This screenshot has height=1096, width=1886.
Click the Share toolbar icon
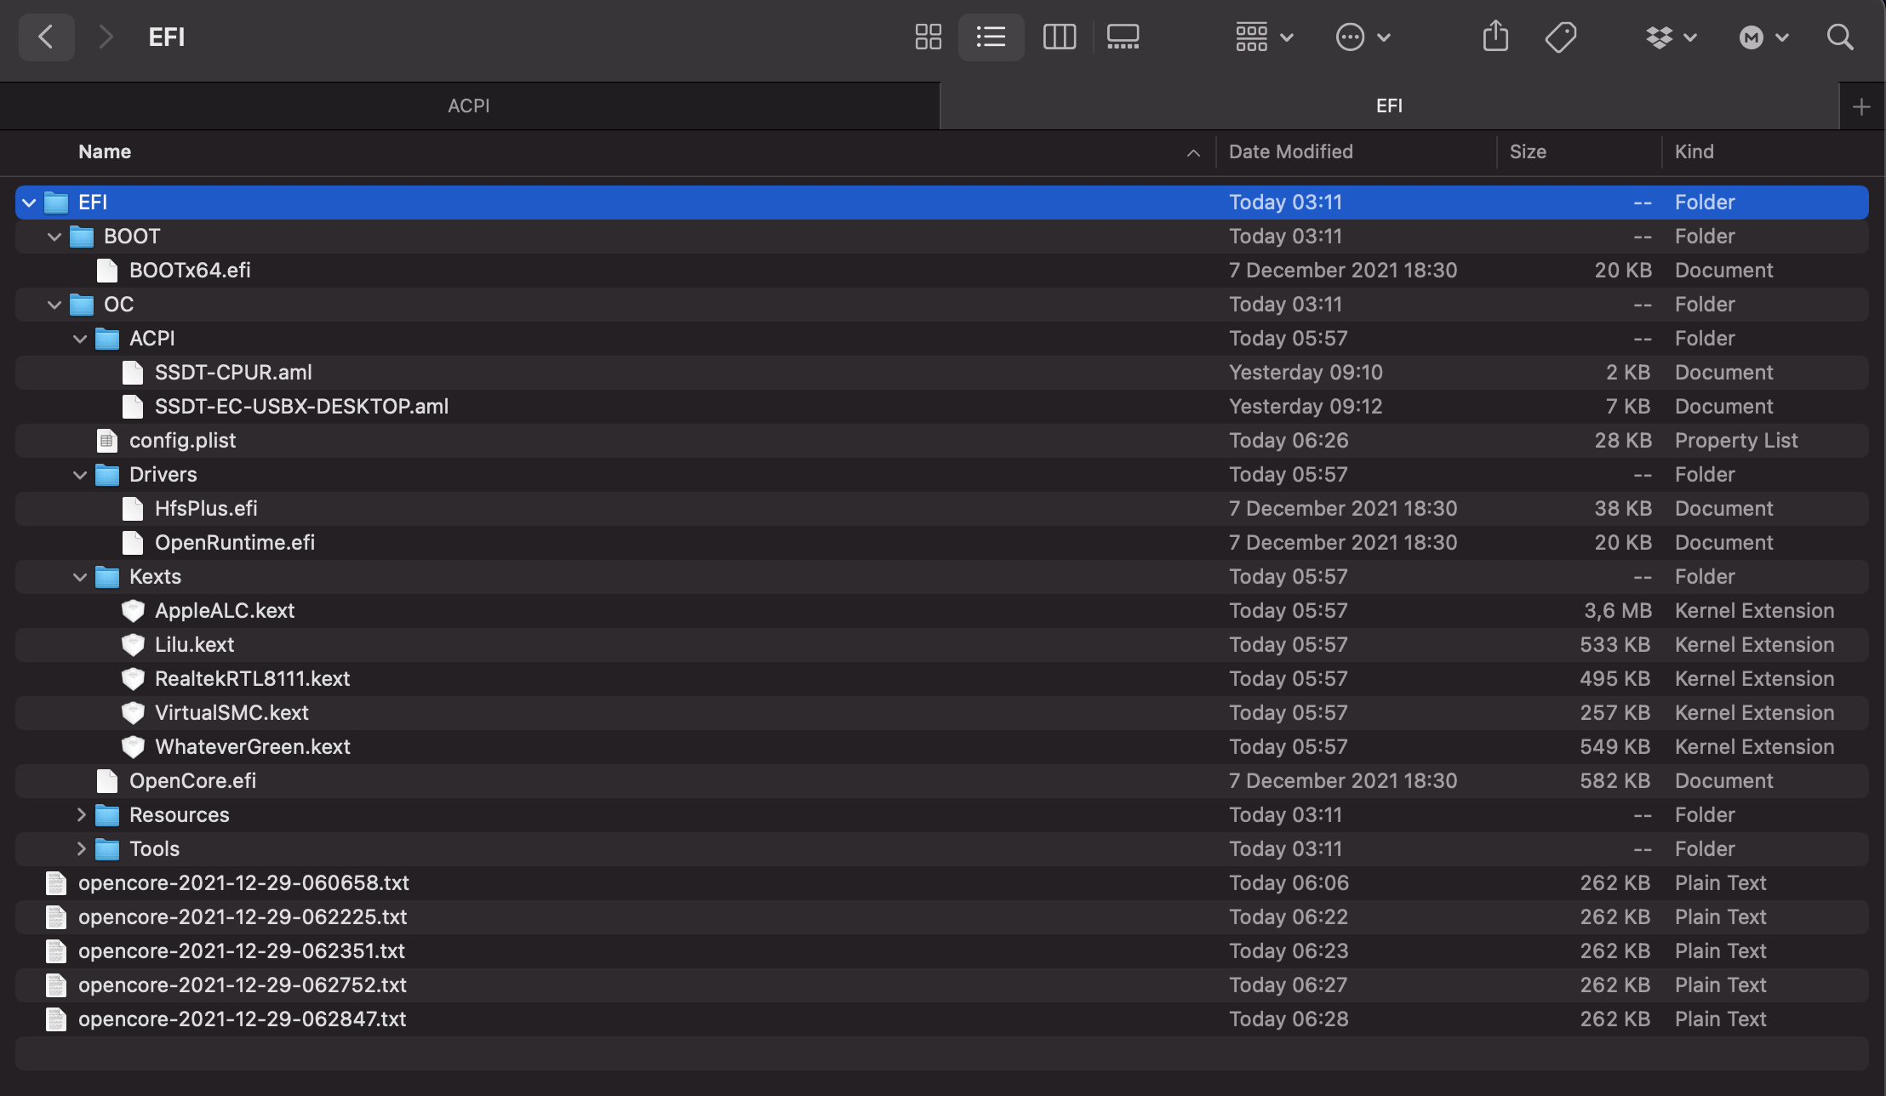point(1495,37)
